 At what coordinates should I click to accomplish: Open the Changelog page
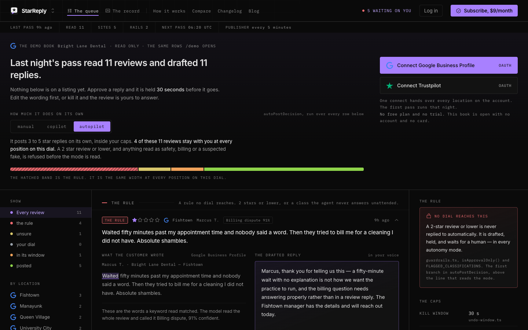[230, 11]
